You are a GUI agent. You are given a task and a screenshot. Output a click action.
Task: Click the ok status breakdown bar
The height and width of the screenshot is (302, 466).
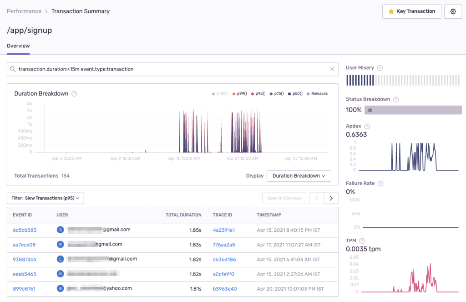(x=413, y=110)
